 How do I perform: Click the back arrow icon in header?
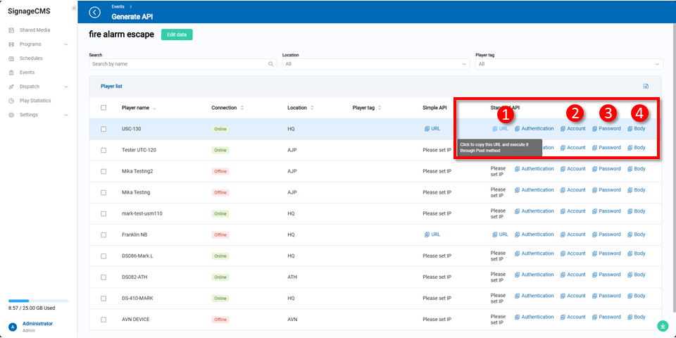95,12
